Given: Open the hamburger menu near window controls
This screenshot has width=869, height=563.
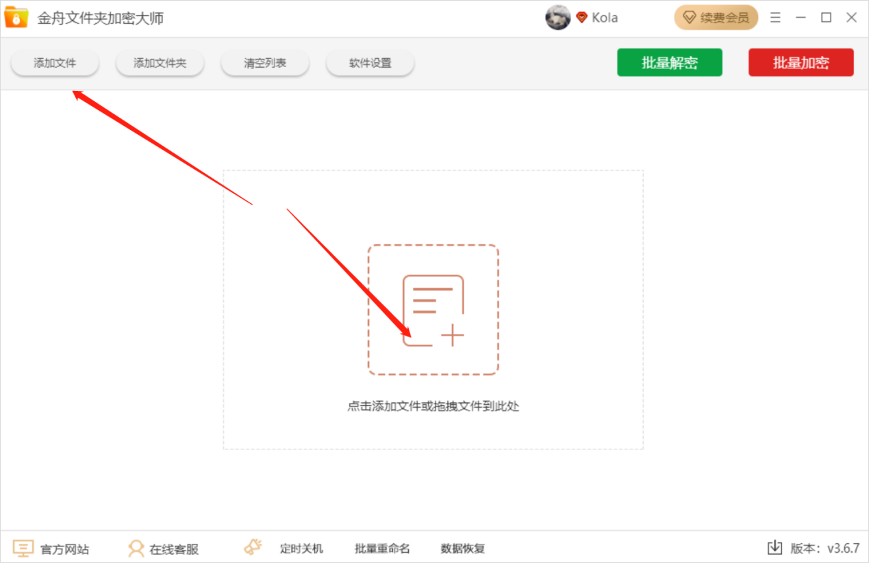Looking at the screenshot, I should click(x=774, y=17).
